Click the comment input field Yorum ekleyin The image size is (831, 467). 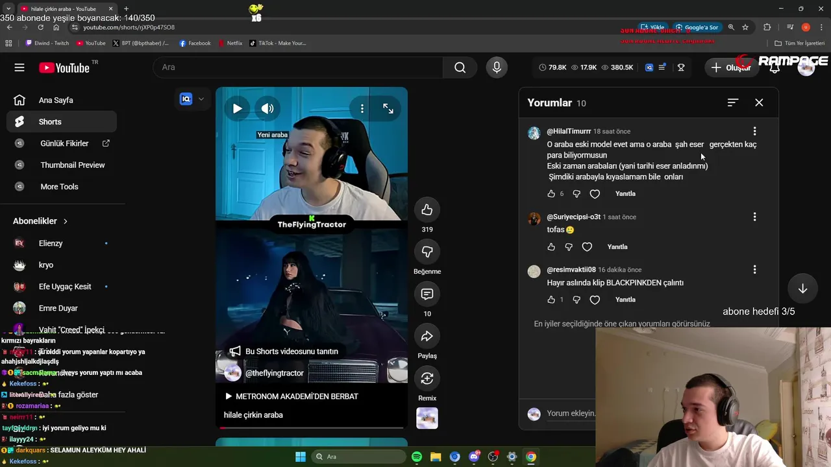[x=571, y=413]
